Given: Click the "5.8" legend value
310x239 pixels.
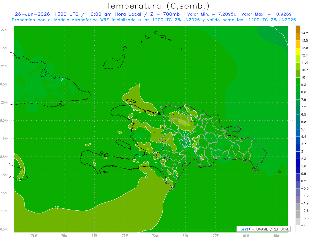Looking at the screenshot, I should (304, 122).
